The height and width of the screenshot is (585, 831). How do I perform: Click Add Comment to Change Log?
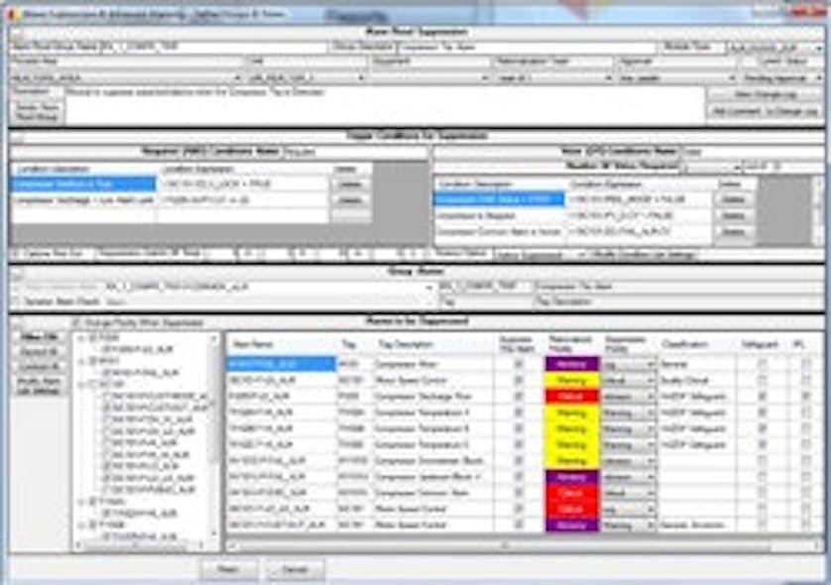pyautogui.click(x=764, y=109)
